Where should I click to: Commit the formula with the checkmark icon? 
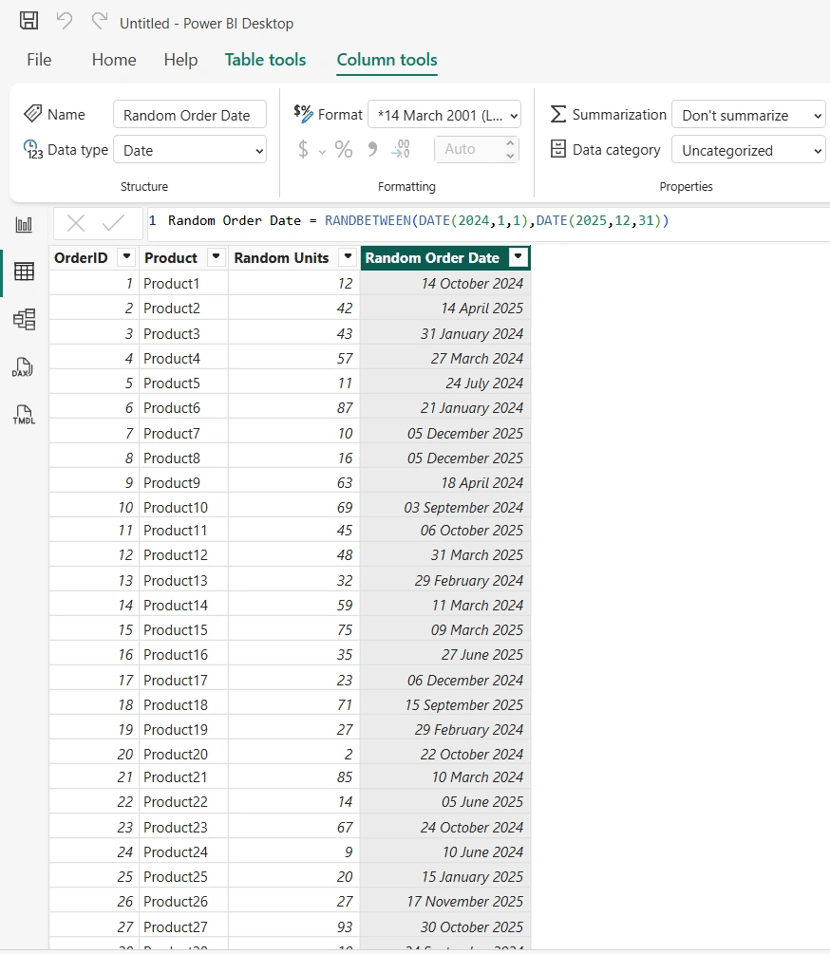(x=113, y=223)
